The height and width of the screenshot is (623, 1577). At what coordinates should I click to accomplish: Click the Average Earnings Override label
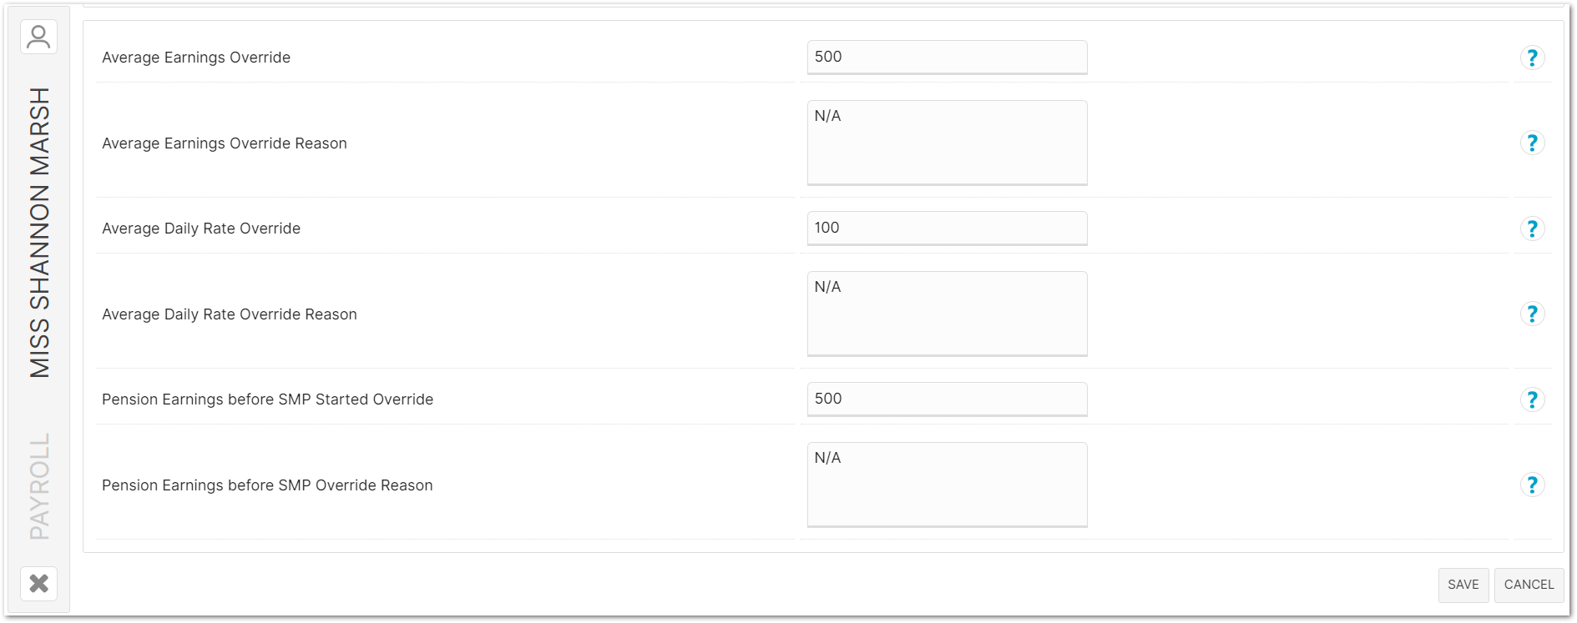click(196, 58)
